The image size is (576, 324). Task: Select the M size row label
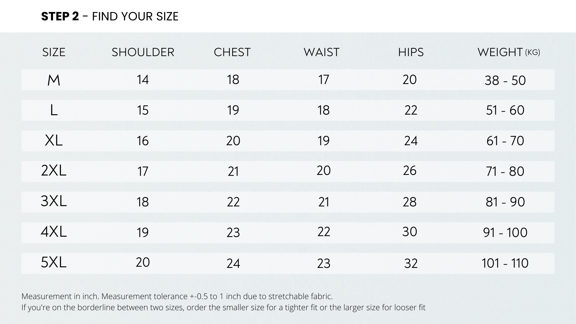(x=54, y=80)
